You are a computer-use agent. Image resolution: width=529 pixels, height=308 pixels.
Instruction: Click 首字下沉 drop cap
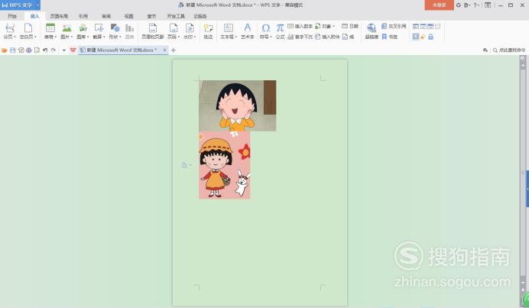tap(300, 37)
